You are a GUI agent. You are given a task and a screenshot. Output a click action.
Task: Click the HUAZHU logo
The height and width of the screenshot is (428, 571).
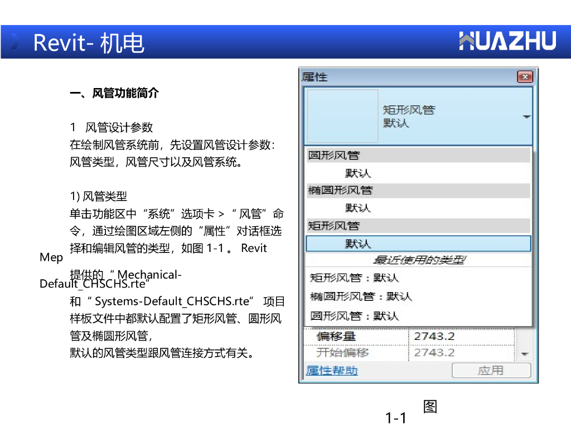[x=507, y=41]
